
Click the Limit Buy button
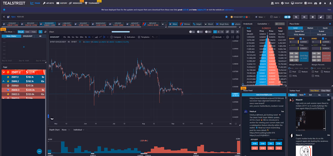click(304, 57)
